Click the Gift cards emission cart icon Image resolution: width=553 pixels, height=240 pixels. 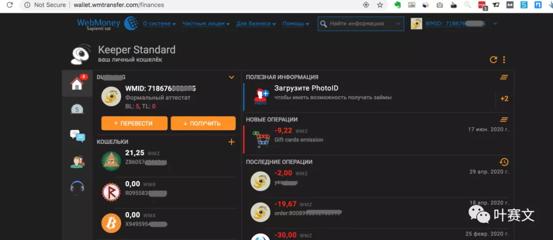(261, 139)
